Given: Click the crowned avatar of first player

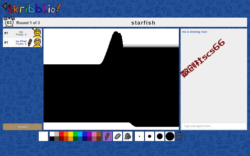Looking at the screenshot, I should click(37, 32).
